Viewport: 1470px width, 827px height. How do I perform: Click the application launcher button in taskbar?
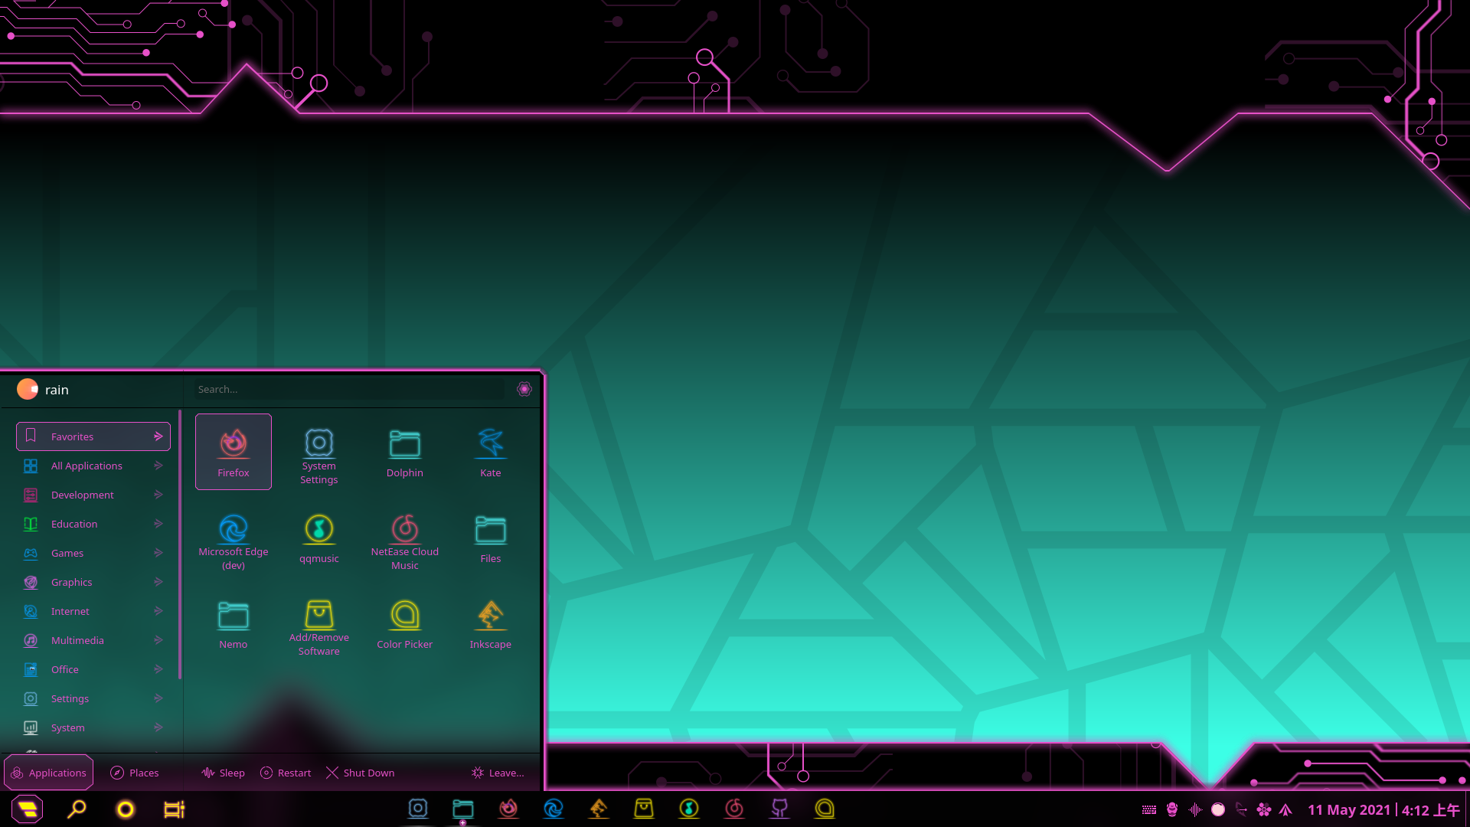(x=28, y=809)
